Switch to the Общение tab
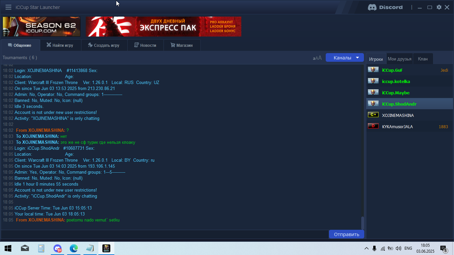 pos(20,45)
